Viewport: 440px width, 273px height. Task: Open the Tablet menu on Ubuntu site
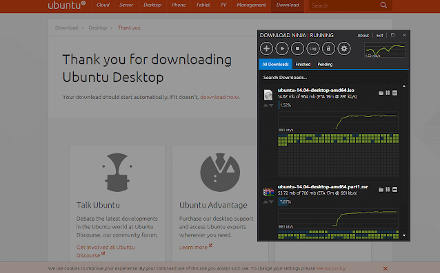(203, 5)
